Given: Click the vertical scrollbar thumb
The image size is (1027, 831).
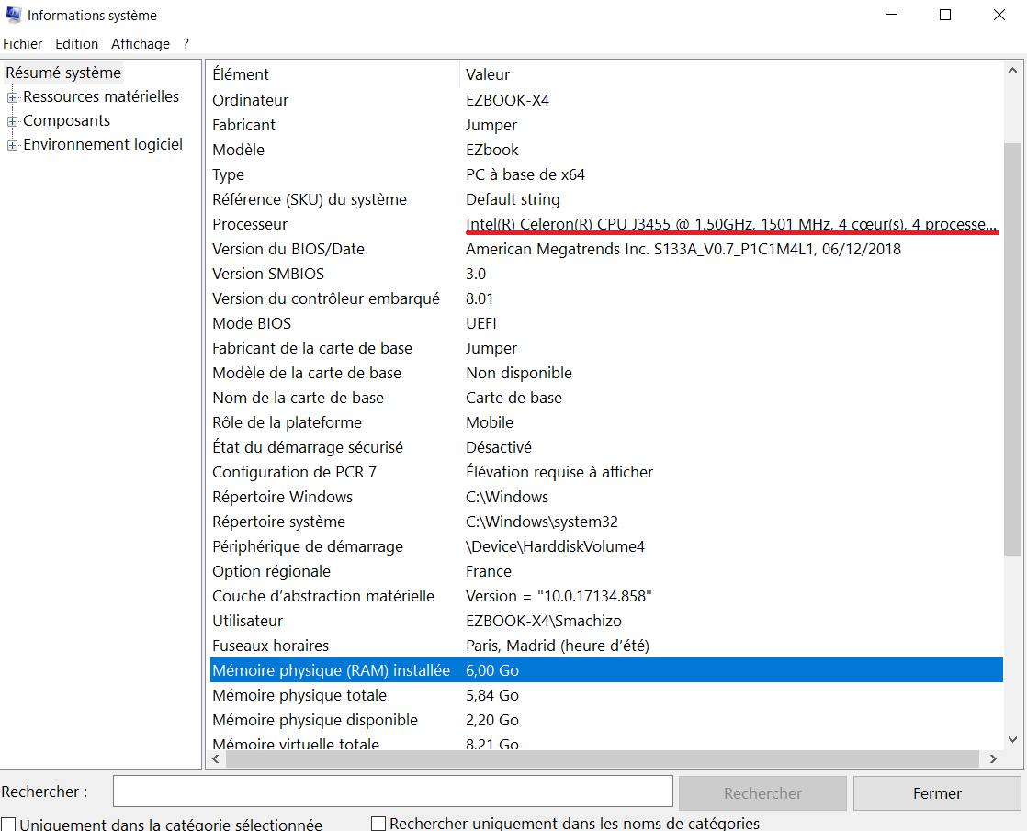Looking at the screenshot, I should pos(1012,349).
